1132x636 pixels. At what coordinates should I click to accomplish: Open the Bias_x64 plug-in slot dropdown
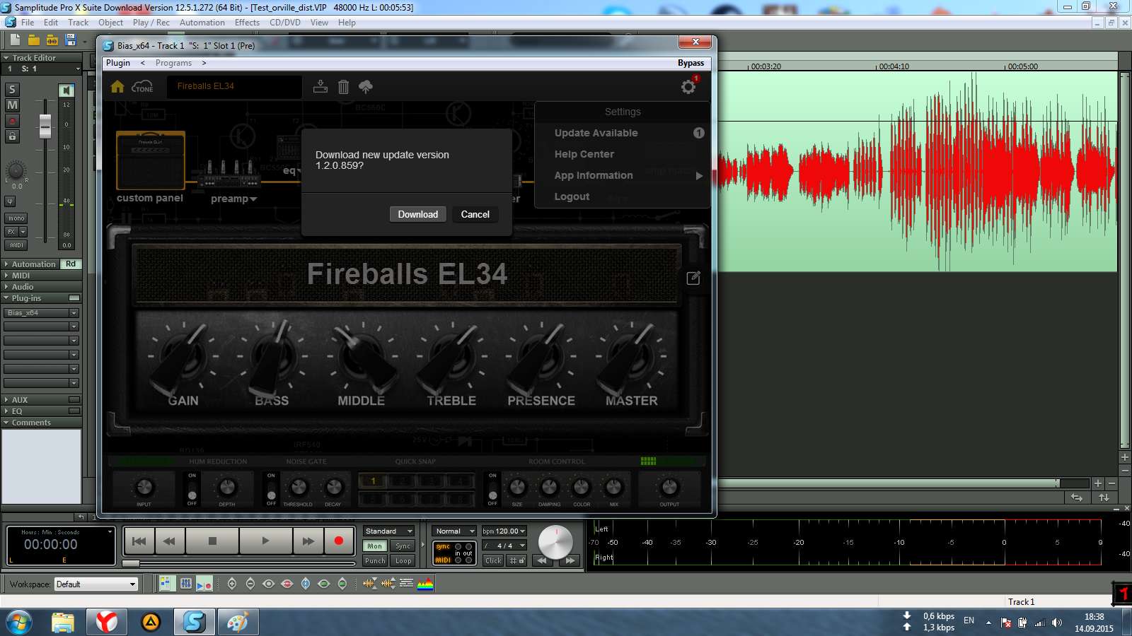[74, 312]
